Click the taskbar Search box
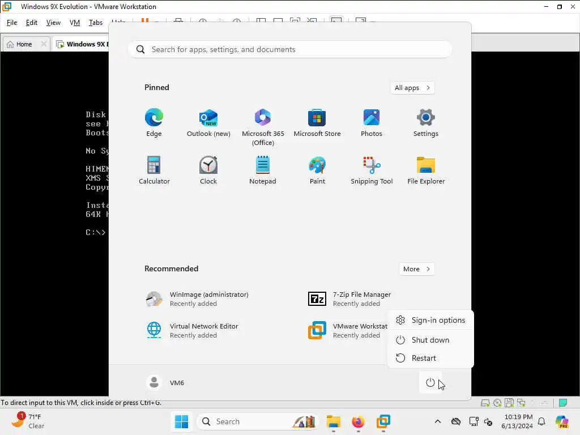Viewport: 580px width, 435px height. (258, 421)
